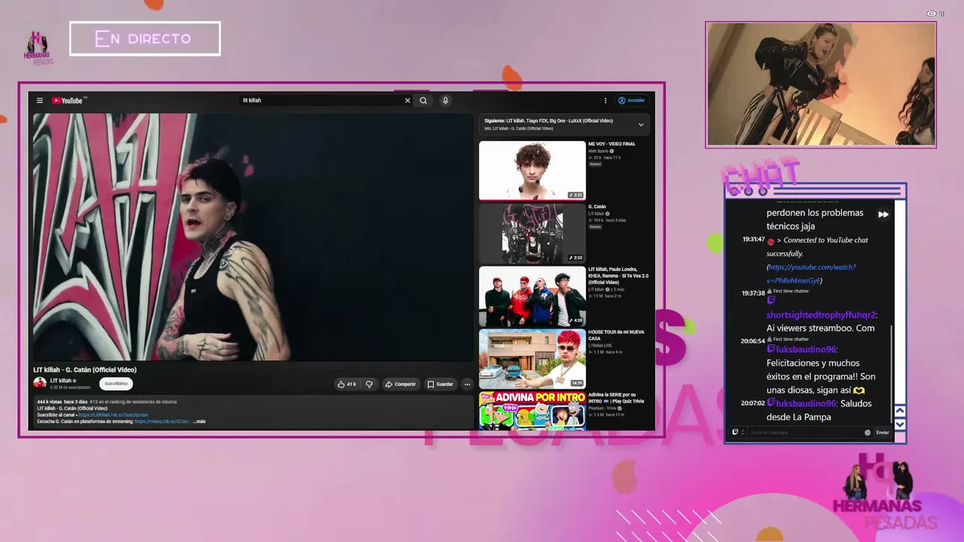Image resolution: width=964 pixels, height=542 pixels.
Task: Open the YouTube hamburger guide menu
Action: (40, 100)
